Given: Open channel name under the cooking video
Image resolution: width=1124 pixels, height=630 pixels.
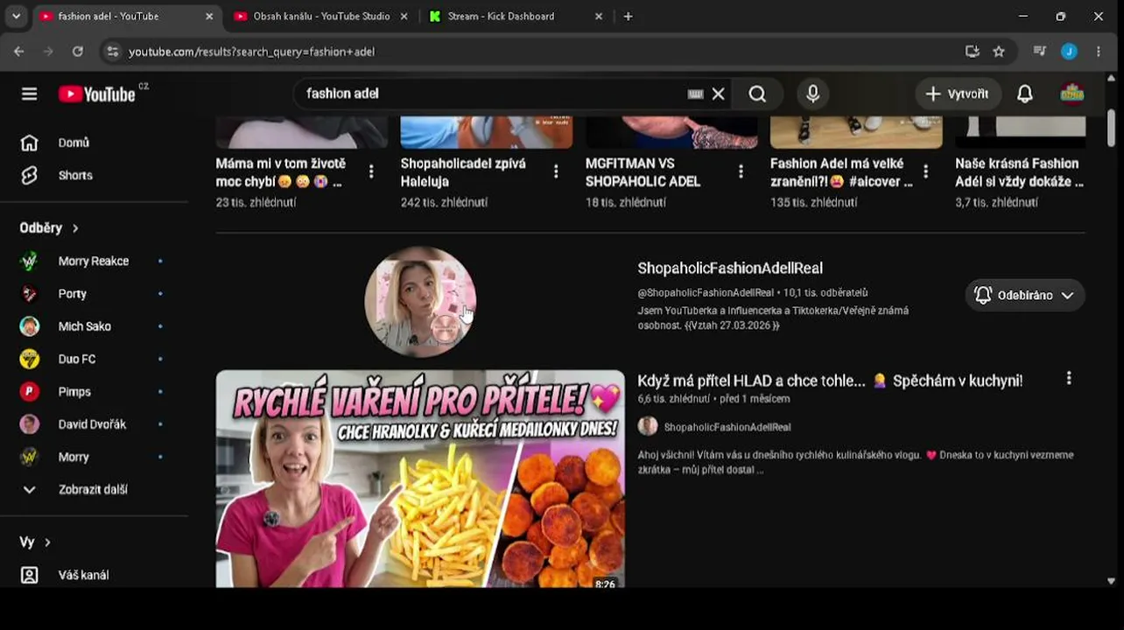Looking at the screenshot, I should (x=727, y=427).
